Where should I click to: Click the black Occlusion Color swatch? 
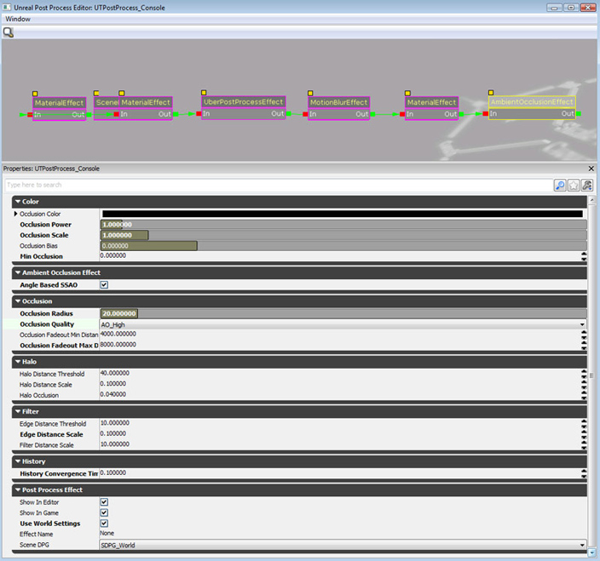click(343, 214)
